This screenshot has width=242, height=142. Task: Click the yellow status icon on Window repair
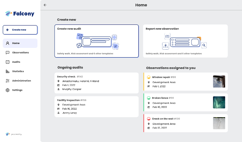[149, 77]
